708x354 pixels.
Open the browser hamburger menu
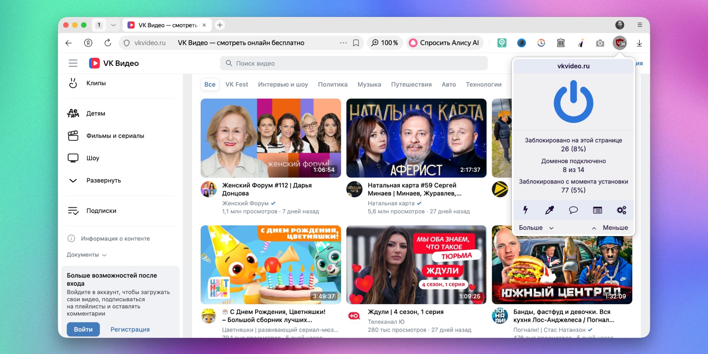[x=640, y=25]
